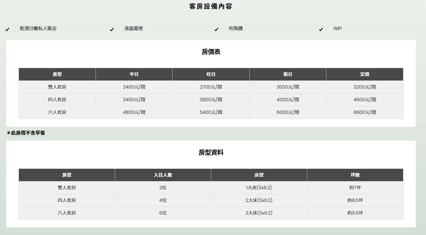Select the 旺日 column header
Screen dimensions: 426x235
tap(211, 74)
